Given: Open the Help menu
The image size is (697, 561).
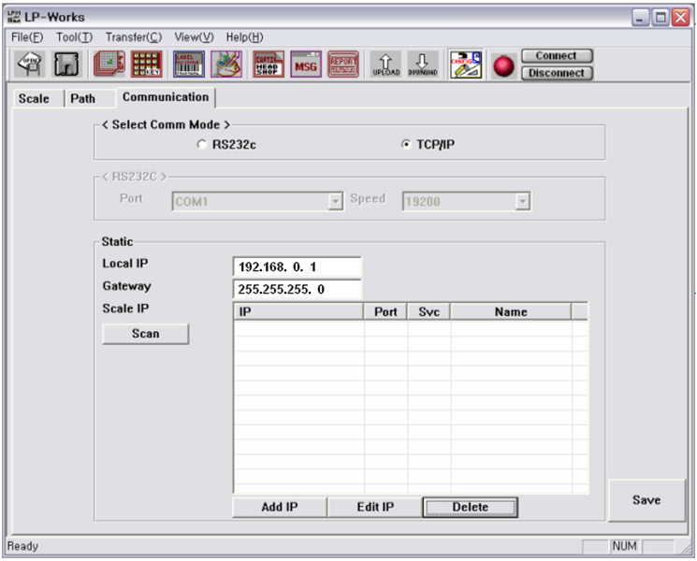Looking at the screenshot, I should tap(244, 37).
